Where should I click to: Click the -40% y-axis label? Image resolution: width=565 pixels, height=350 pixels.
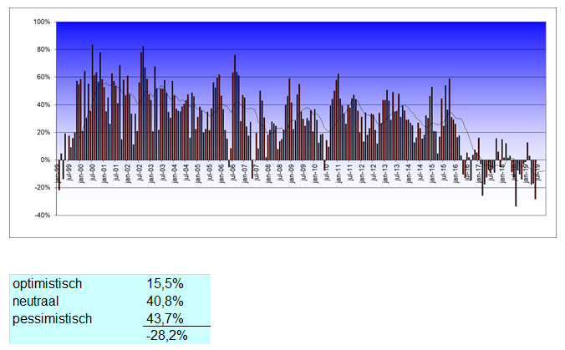(x=43, y=216)
